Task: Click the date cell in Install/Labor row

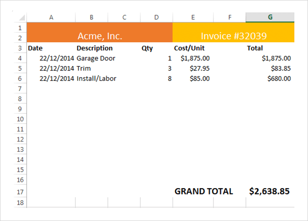Action: click(x=51, y=79)
